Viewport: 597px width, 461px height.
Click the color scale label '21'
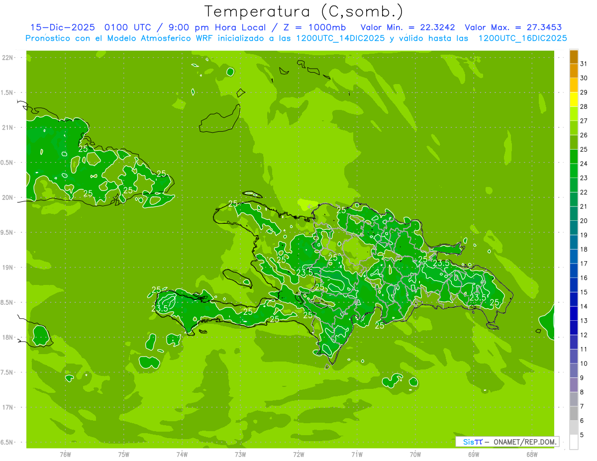click(x=584, y=206)
